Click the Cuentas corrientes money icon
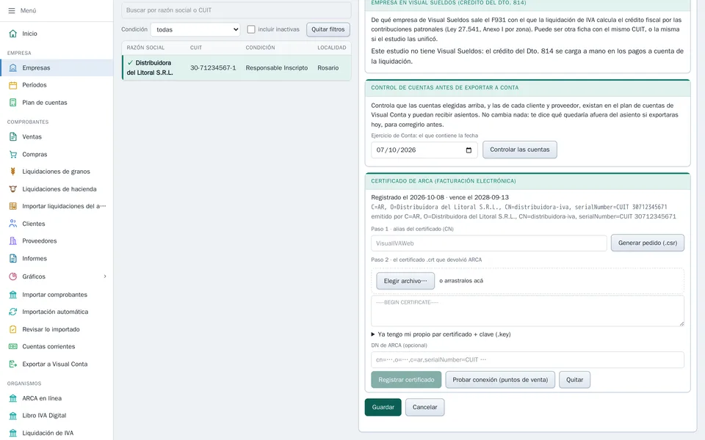The height and width of the screenshot is (440, 705). click(x=13, y=347)
